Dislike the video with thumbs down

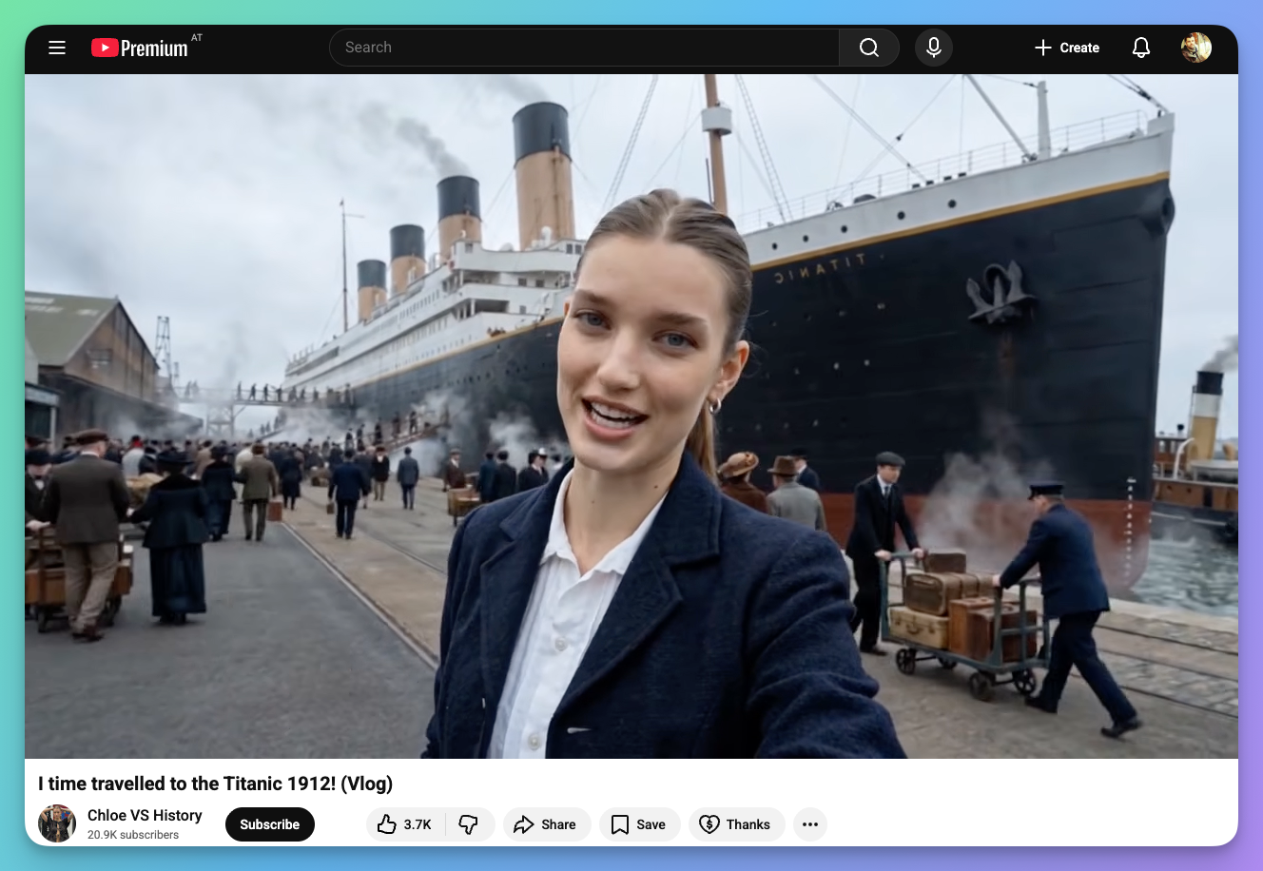pos(469,824)
